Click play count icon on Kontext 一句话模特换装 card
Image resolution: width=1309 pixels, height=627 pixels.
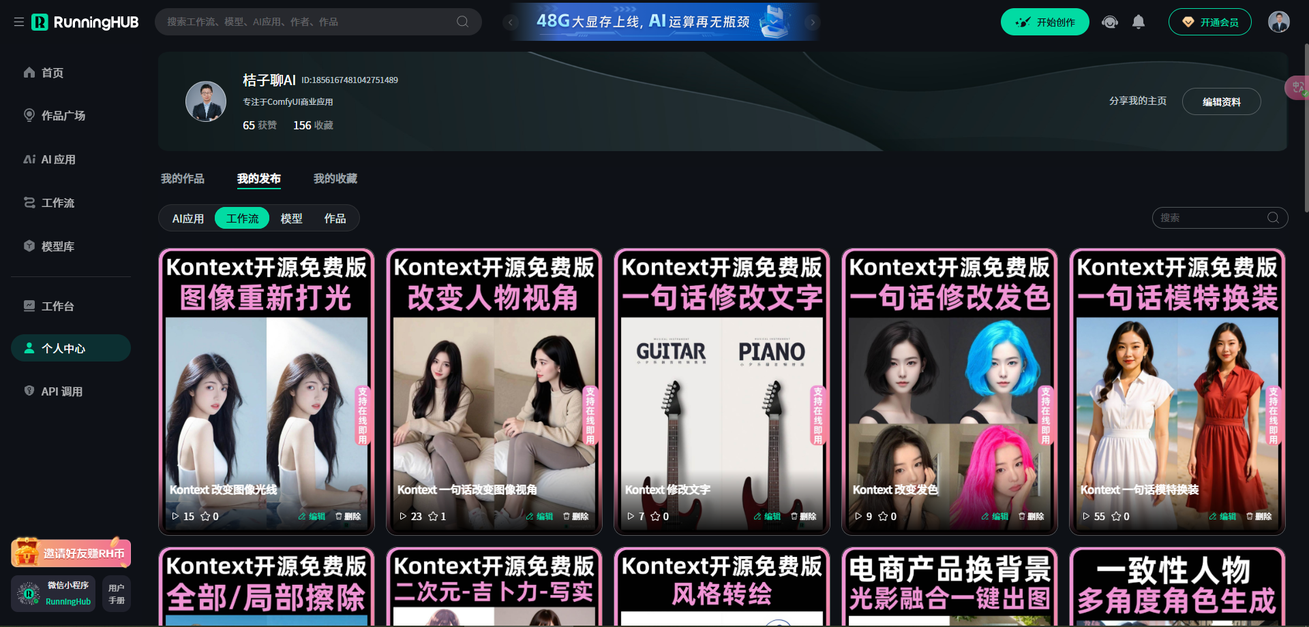tap(1087, 516)
